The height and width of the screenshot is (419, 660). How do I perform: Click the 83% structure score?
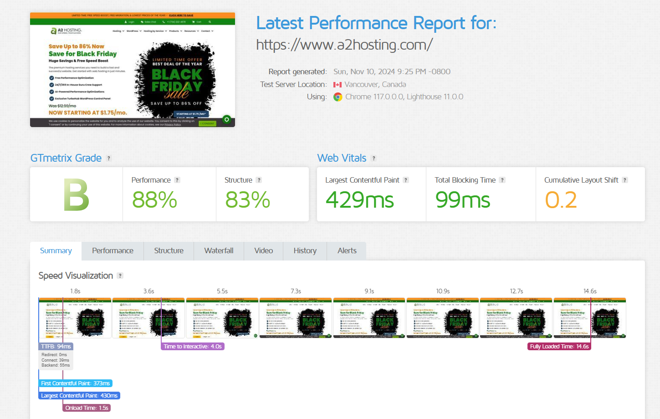click(x=248, y=200)
